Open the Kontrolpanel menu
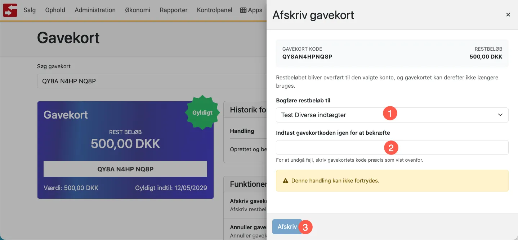The width and height of the screenshot is (518, 240). point(214,10)
